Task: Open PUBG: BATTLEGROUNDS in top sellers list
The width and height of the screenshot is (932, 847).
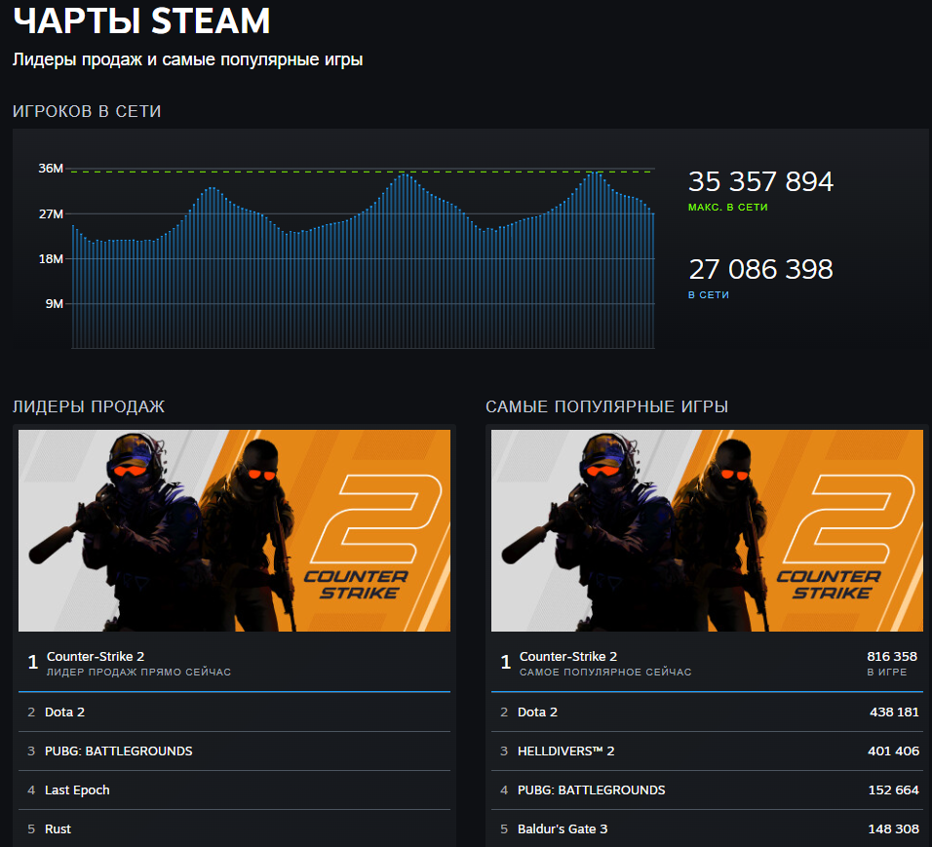Action: pos(234,751)
